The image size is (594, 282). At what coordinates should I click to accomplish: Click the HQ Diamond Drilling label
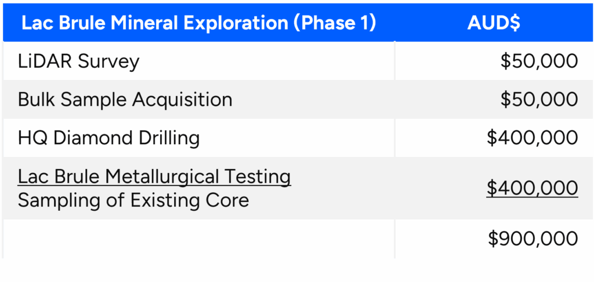[x=108, y=138]
